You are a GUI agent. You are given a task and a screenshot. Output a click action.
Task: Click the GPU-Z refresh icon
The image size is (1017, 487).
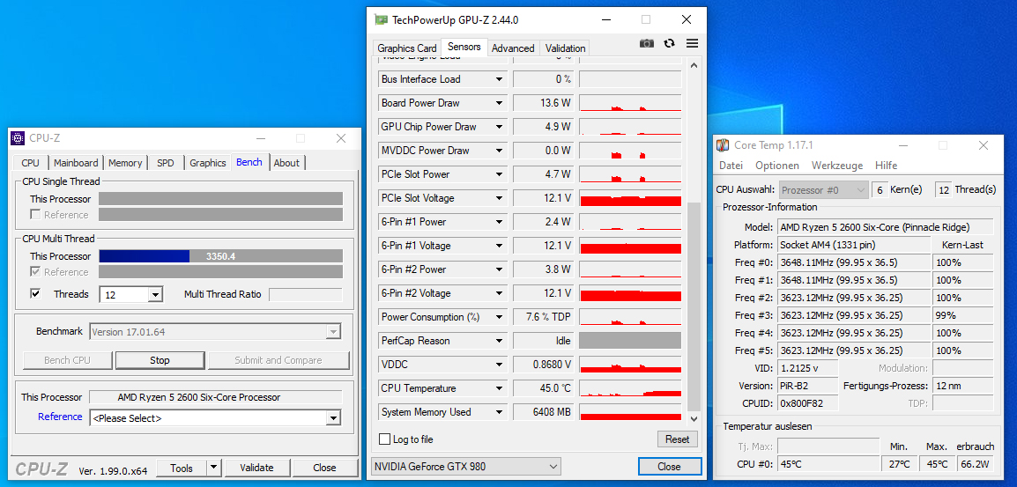point(670,43)
